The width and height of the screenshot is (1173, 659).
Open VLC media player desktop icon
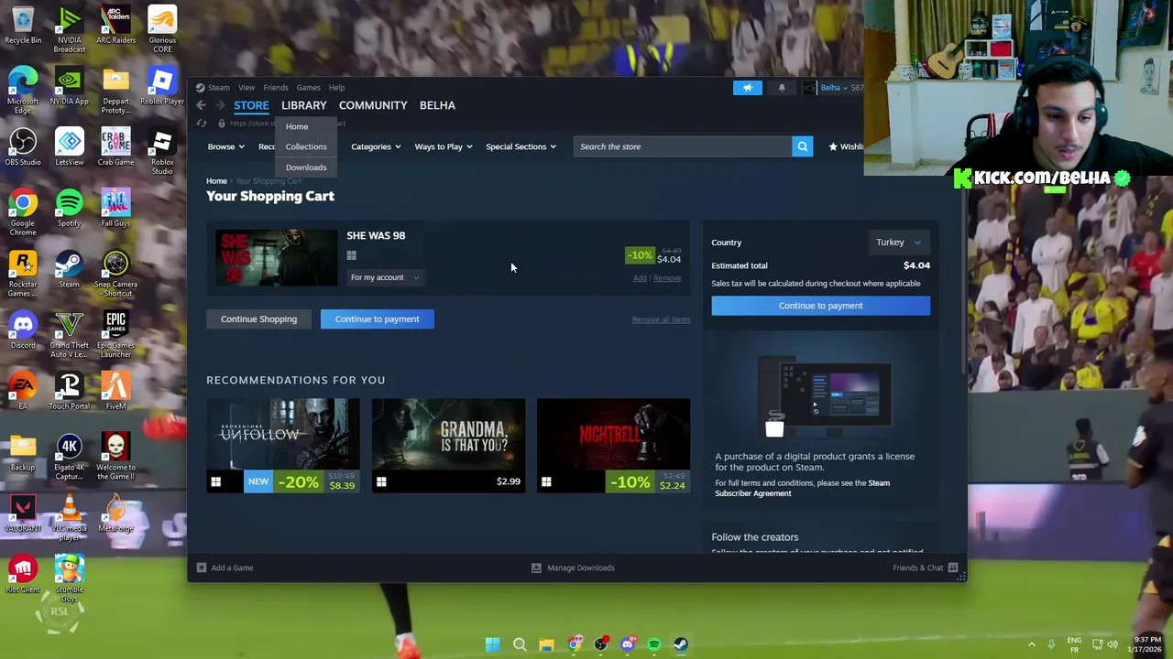click(x=70, y=517)
